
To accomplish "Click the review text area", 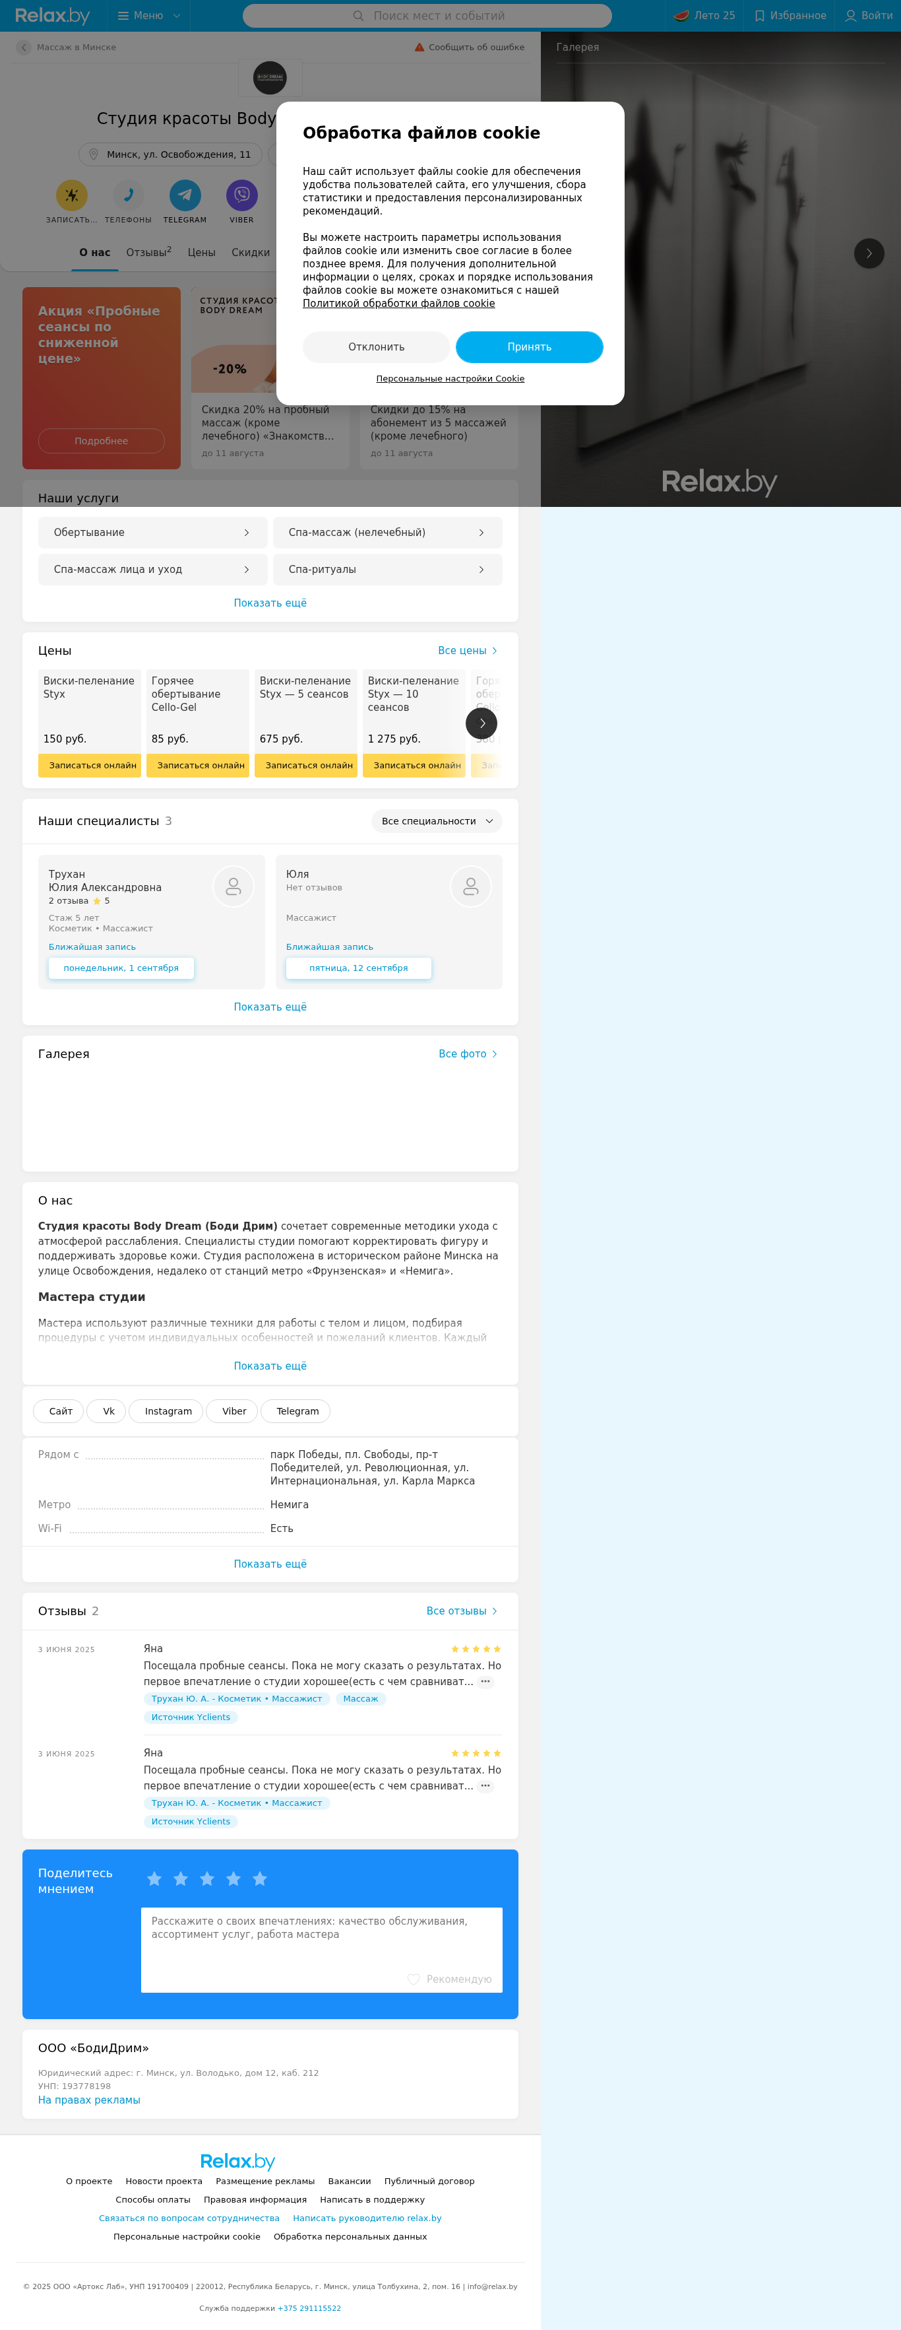I will [322, 1950].
